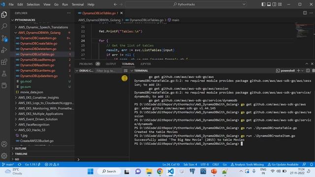
Task: Open the Go menu
Action: tap(56, 4)
